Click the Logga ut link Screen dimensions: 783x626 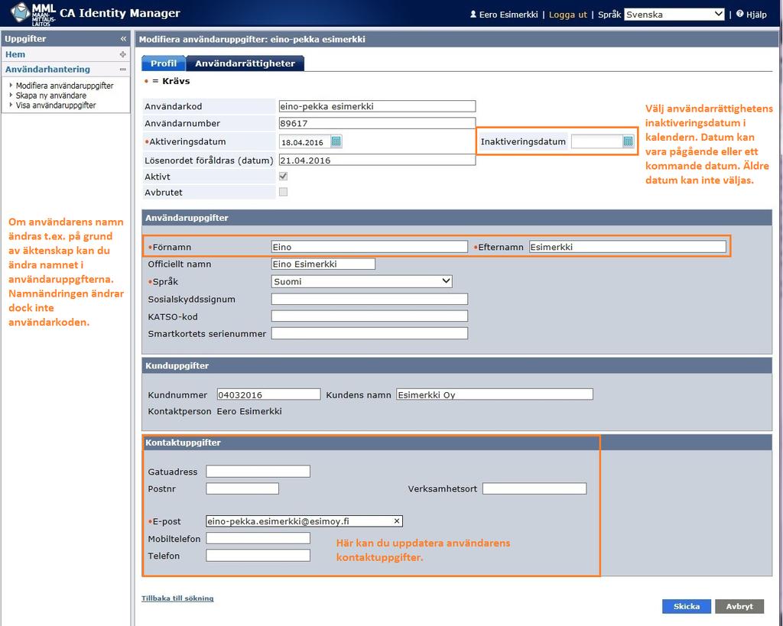568,15
